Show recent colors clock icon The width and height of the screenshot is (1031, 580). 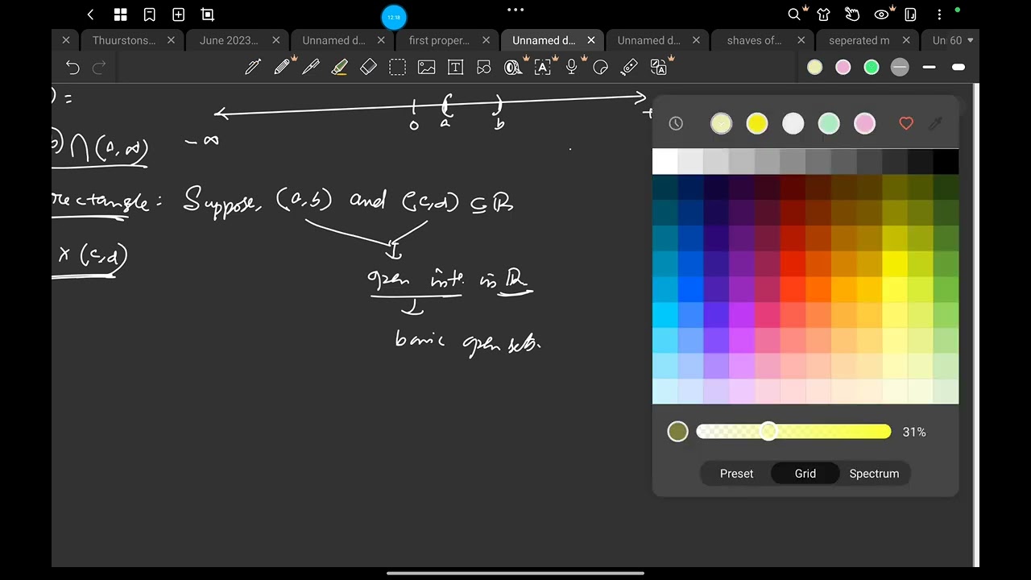(x=676, y=123)
